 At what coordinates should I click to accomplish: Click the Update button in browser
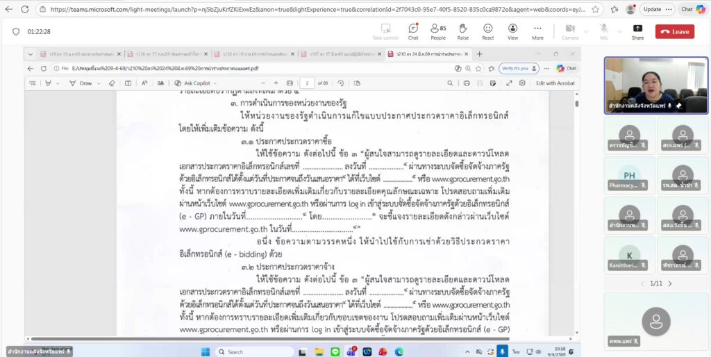[652, 10]
